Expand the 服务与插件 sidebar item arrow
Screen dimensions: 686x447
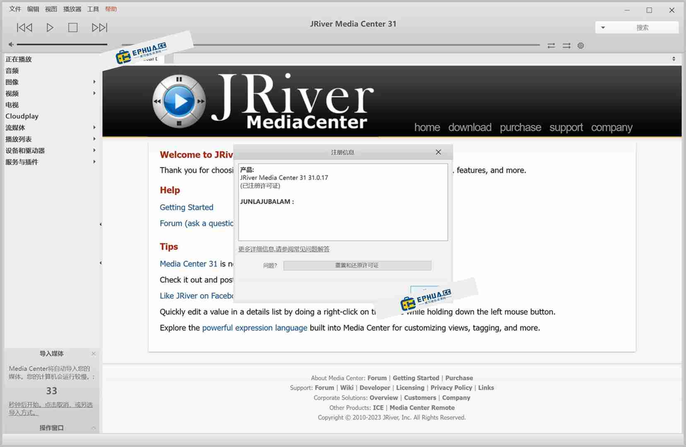(94, 162)
